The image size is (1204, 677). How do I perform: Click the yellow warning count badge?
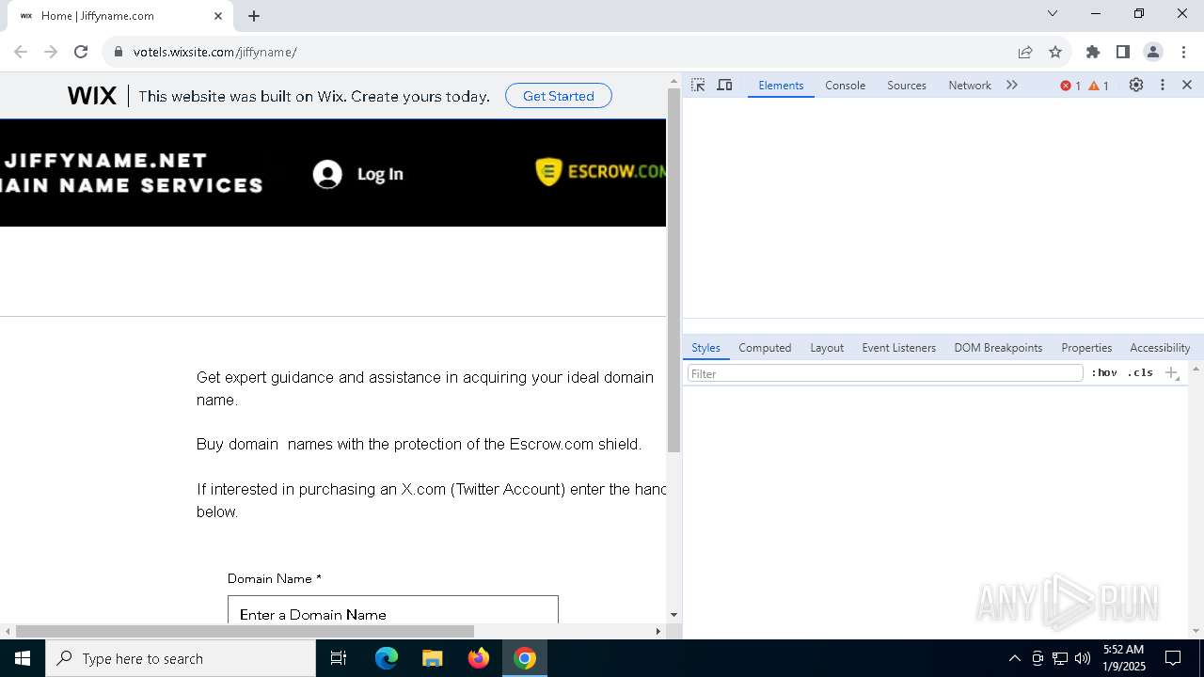(1099, 86)
